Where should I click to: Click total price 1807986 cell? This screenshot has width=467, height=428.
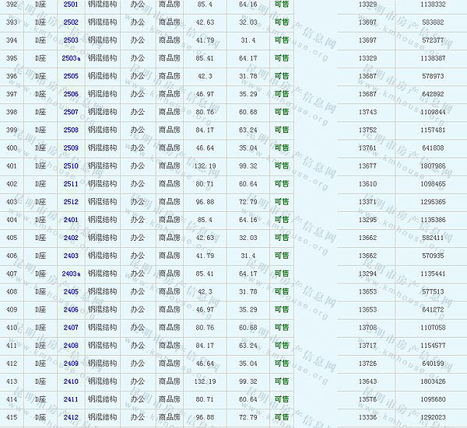pos(433,165)
